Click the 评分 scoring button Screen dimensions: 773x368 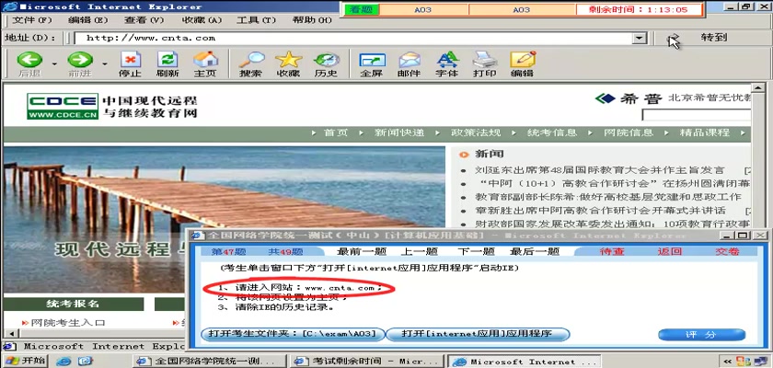click(701, 335)
